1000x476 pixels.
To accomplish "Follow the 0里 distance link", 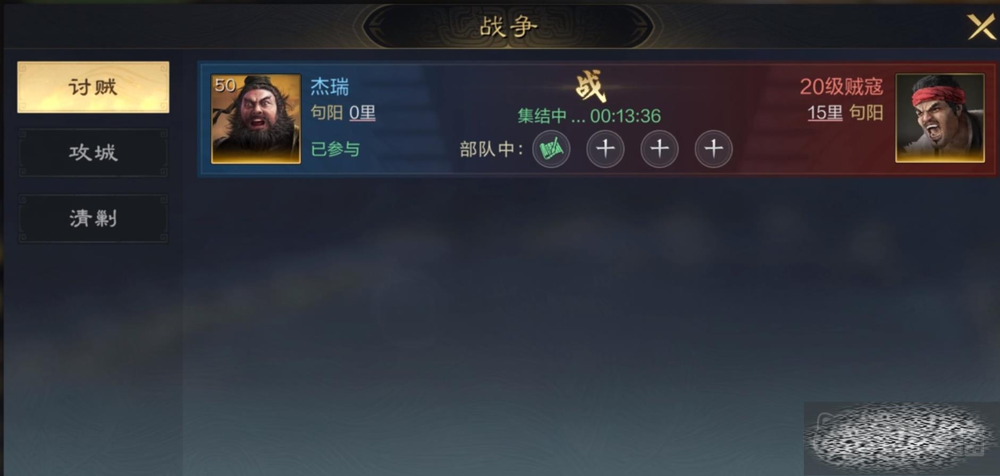I will pos(363,113).
